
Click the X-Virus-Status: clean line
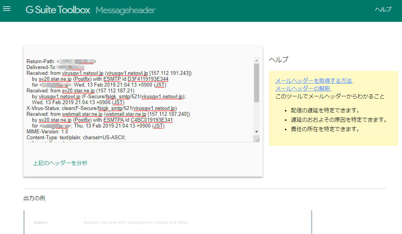101,108
